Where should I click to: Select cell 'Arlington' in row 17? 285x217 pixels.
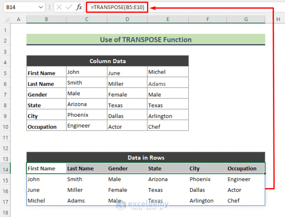click(208, 200)
